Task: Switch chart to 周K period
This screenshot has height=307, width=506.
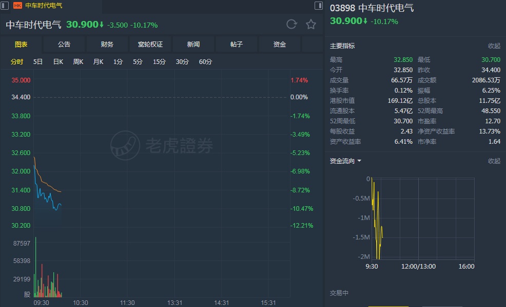Action: click(x=78, y=62)
